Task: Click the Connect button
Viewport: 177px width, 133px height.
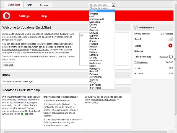Action: click(9, 65)
